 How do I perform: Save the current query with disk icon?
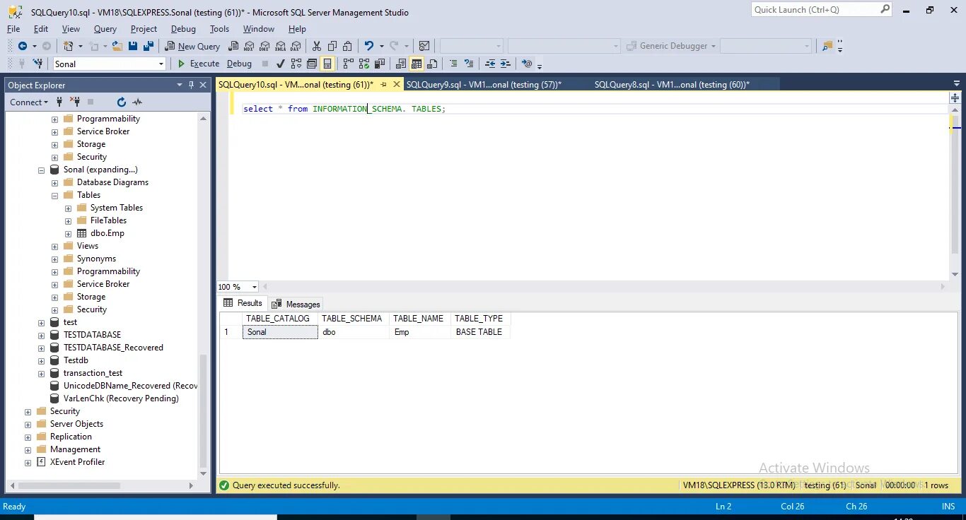(133, 46)
